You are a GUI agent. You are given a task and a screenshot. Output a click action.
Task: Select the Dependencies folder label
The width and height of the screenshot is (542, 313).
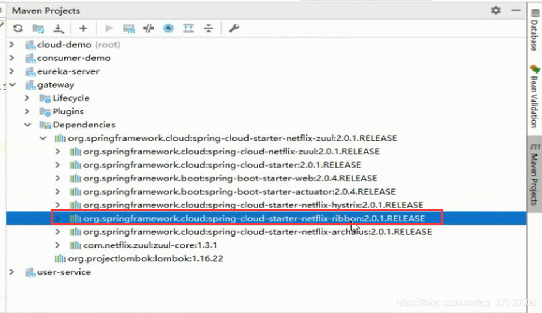(84, 125)
